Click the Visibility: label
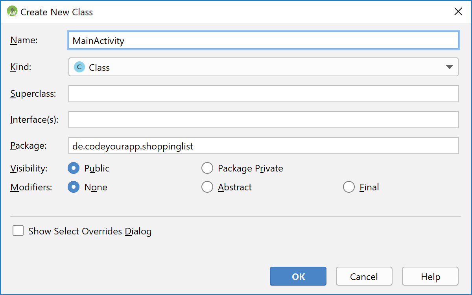472x295 pixels. 29,168
